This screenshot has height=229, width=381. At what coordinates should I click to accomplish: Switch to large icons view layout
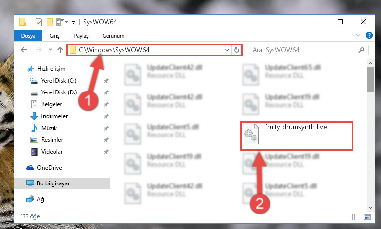[x=367, y=217]
